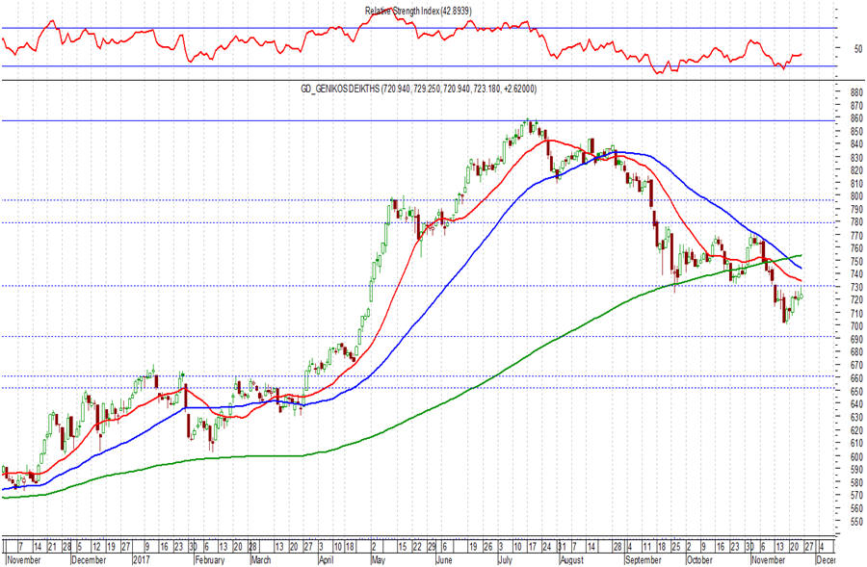Image resolution: width=867 pixels, height=567 pixels.
Task: Click the October month label
Action: [699, 560]
